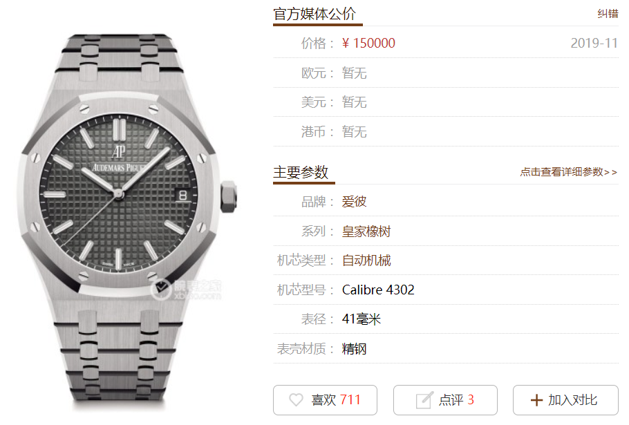Click the 2019-11 price date
Viewport: 629px width, 425px height.
pyautogui.click(x=594, y=44)
